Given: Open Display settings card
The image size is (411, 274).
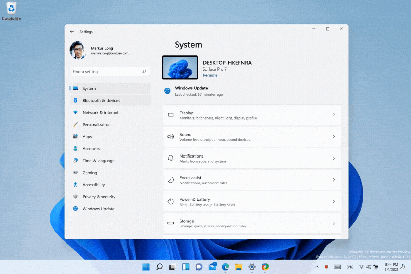Looking at the screenshot, I should coord(252,115).
